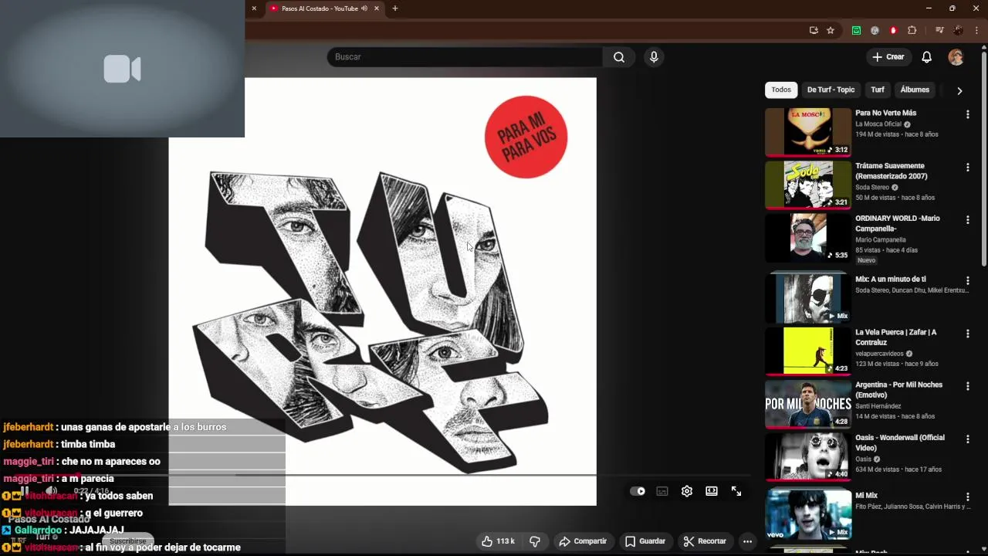The height and width of the screenshot is (556, 988).
Task: Open options menu for Mix: A un minuto de ti
Action: pyautogui.click(x=967, y=280)
